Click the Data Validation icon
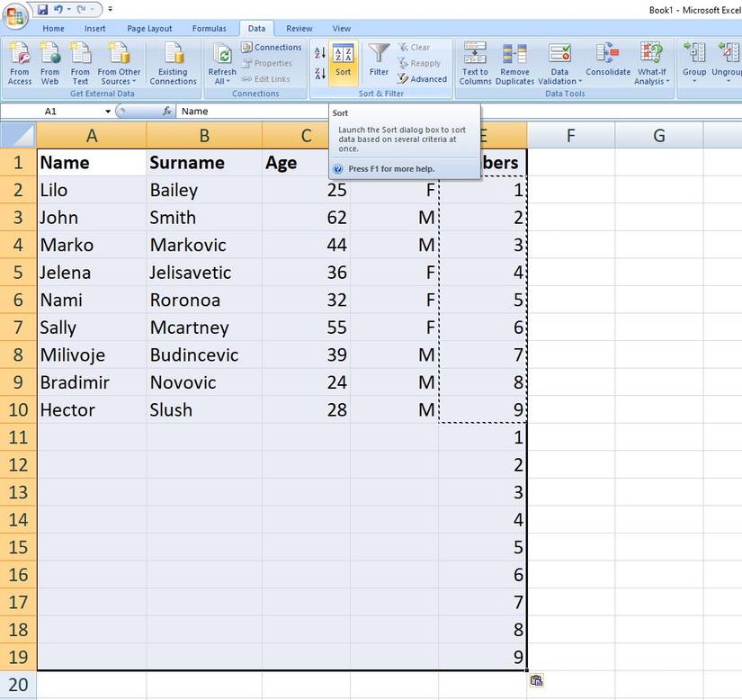The height and width of the screenshot is (700, 742). pos(559,53)
